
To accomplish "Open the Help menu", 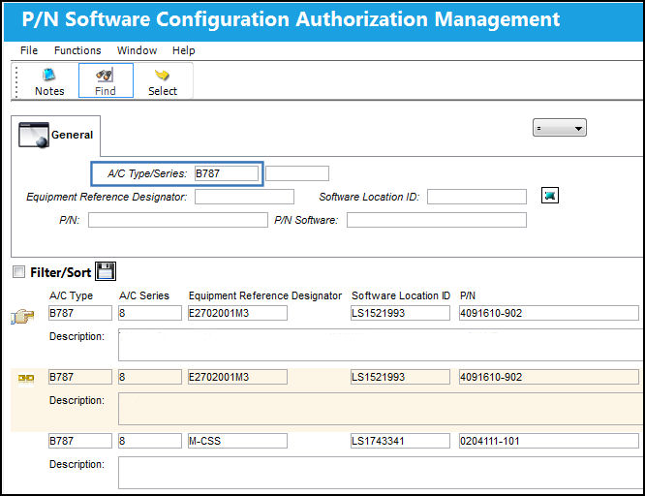I will (183, 50).
